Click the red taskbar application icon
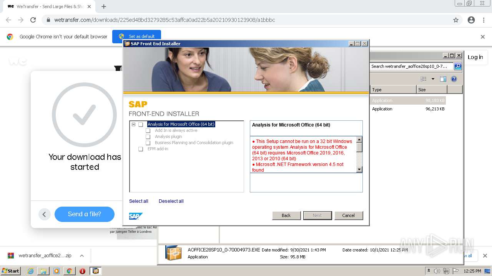The height and width of the screenshot is (276, 492). 82,271
